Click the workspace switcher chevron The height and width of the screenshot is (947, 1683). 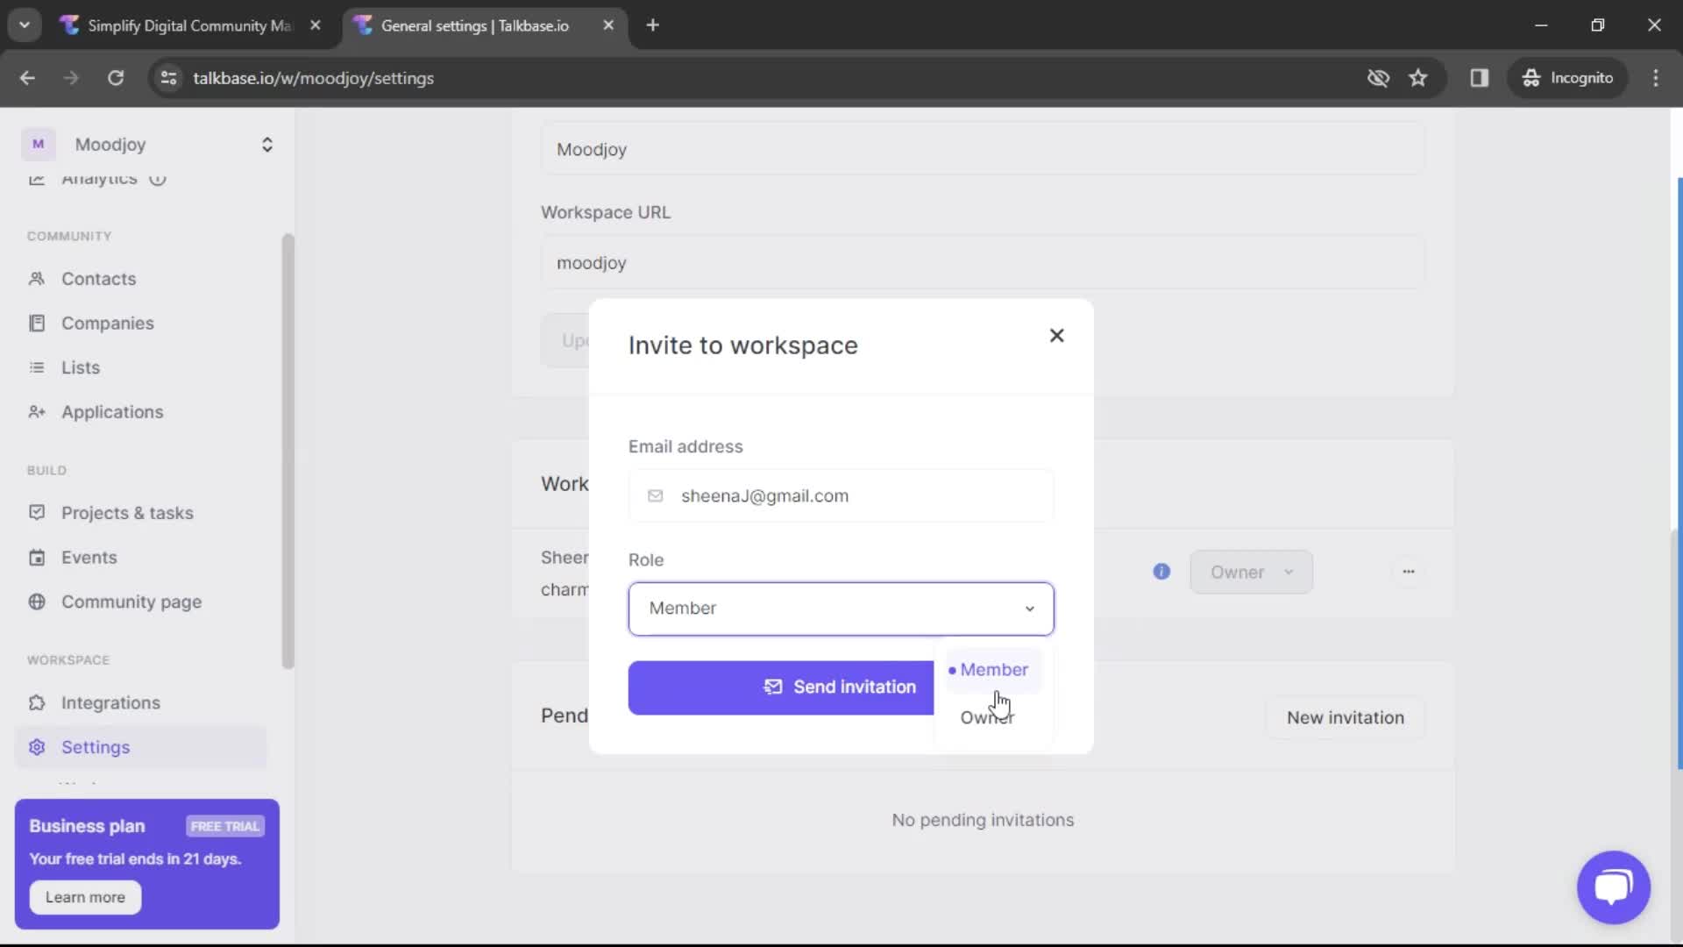coord(266,145)
